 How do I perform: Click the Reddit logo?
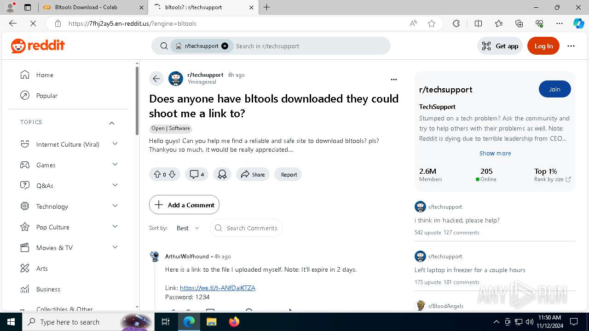[x=38, y=46]
